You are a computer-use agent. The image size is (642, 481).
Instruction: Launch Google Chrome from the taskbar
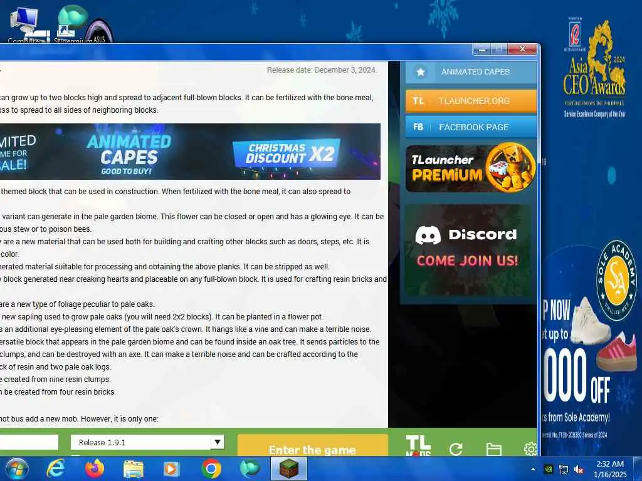click(x=211, y=469)
